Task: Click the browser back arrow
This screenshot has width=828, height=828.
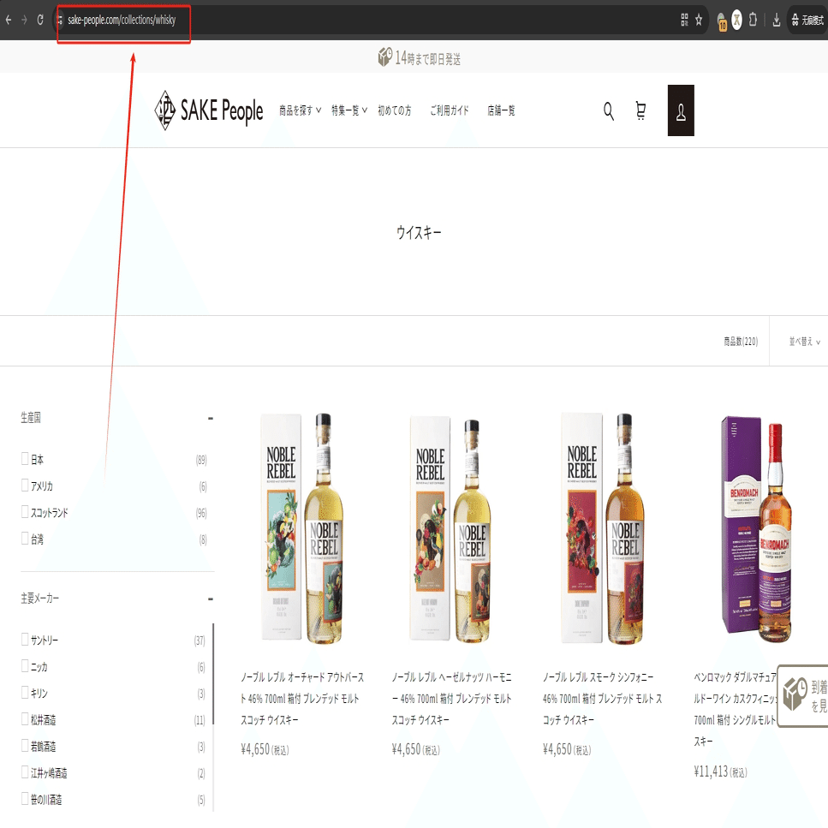Action: tap(9, 20)
